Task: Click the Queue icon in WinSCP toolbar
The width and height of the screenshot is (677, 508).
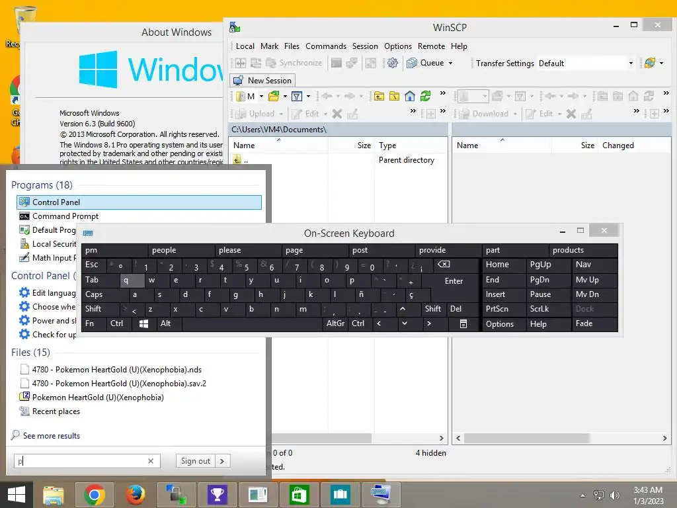Action: click(x=412, y=63)
